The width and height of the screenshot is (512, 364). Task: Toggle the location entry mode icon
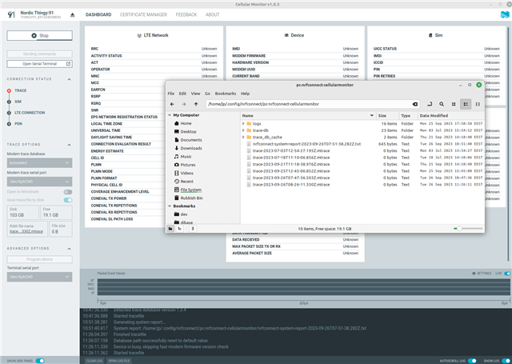point(430,104)
